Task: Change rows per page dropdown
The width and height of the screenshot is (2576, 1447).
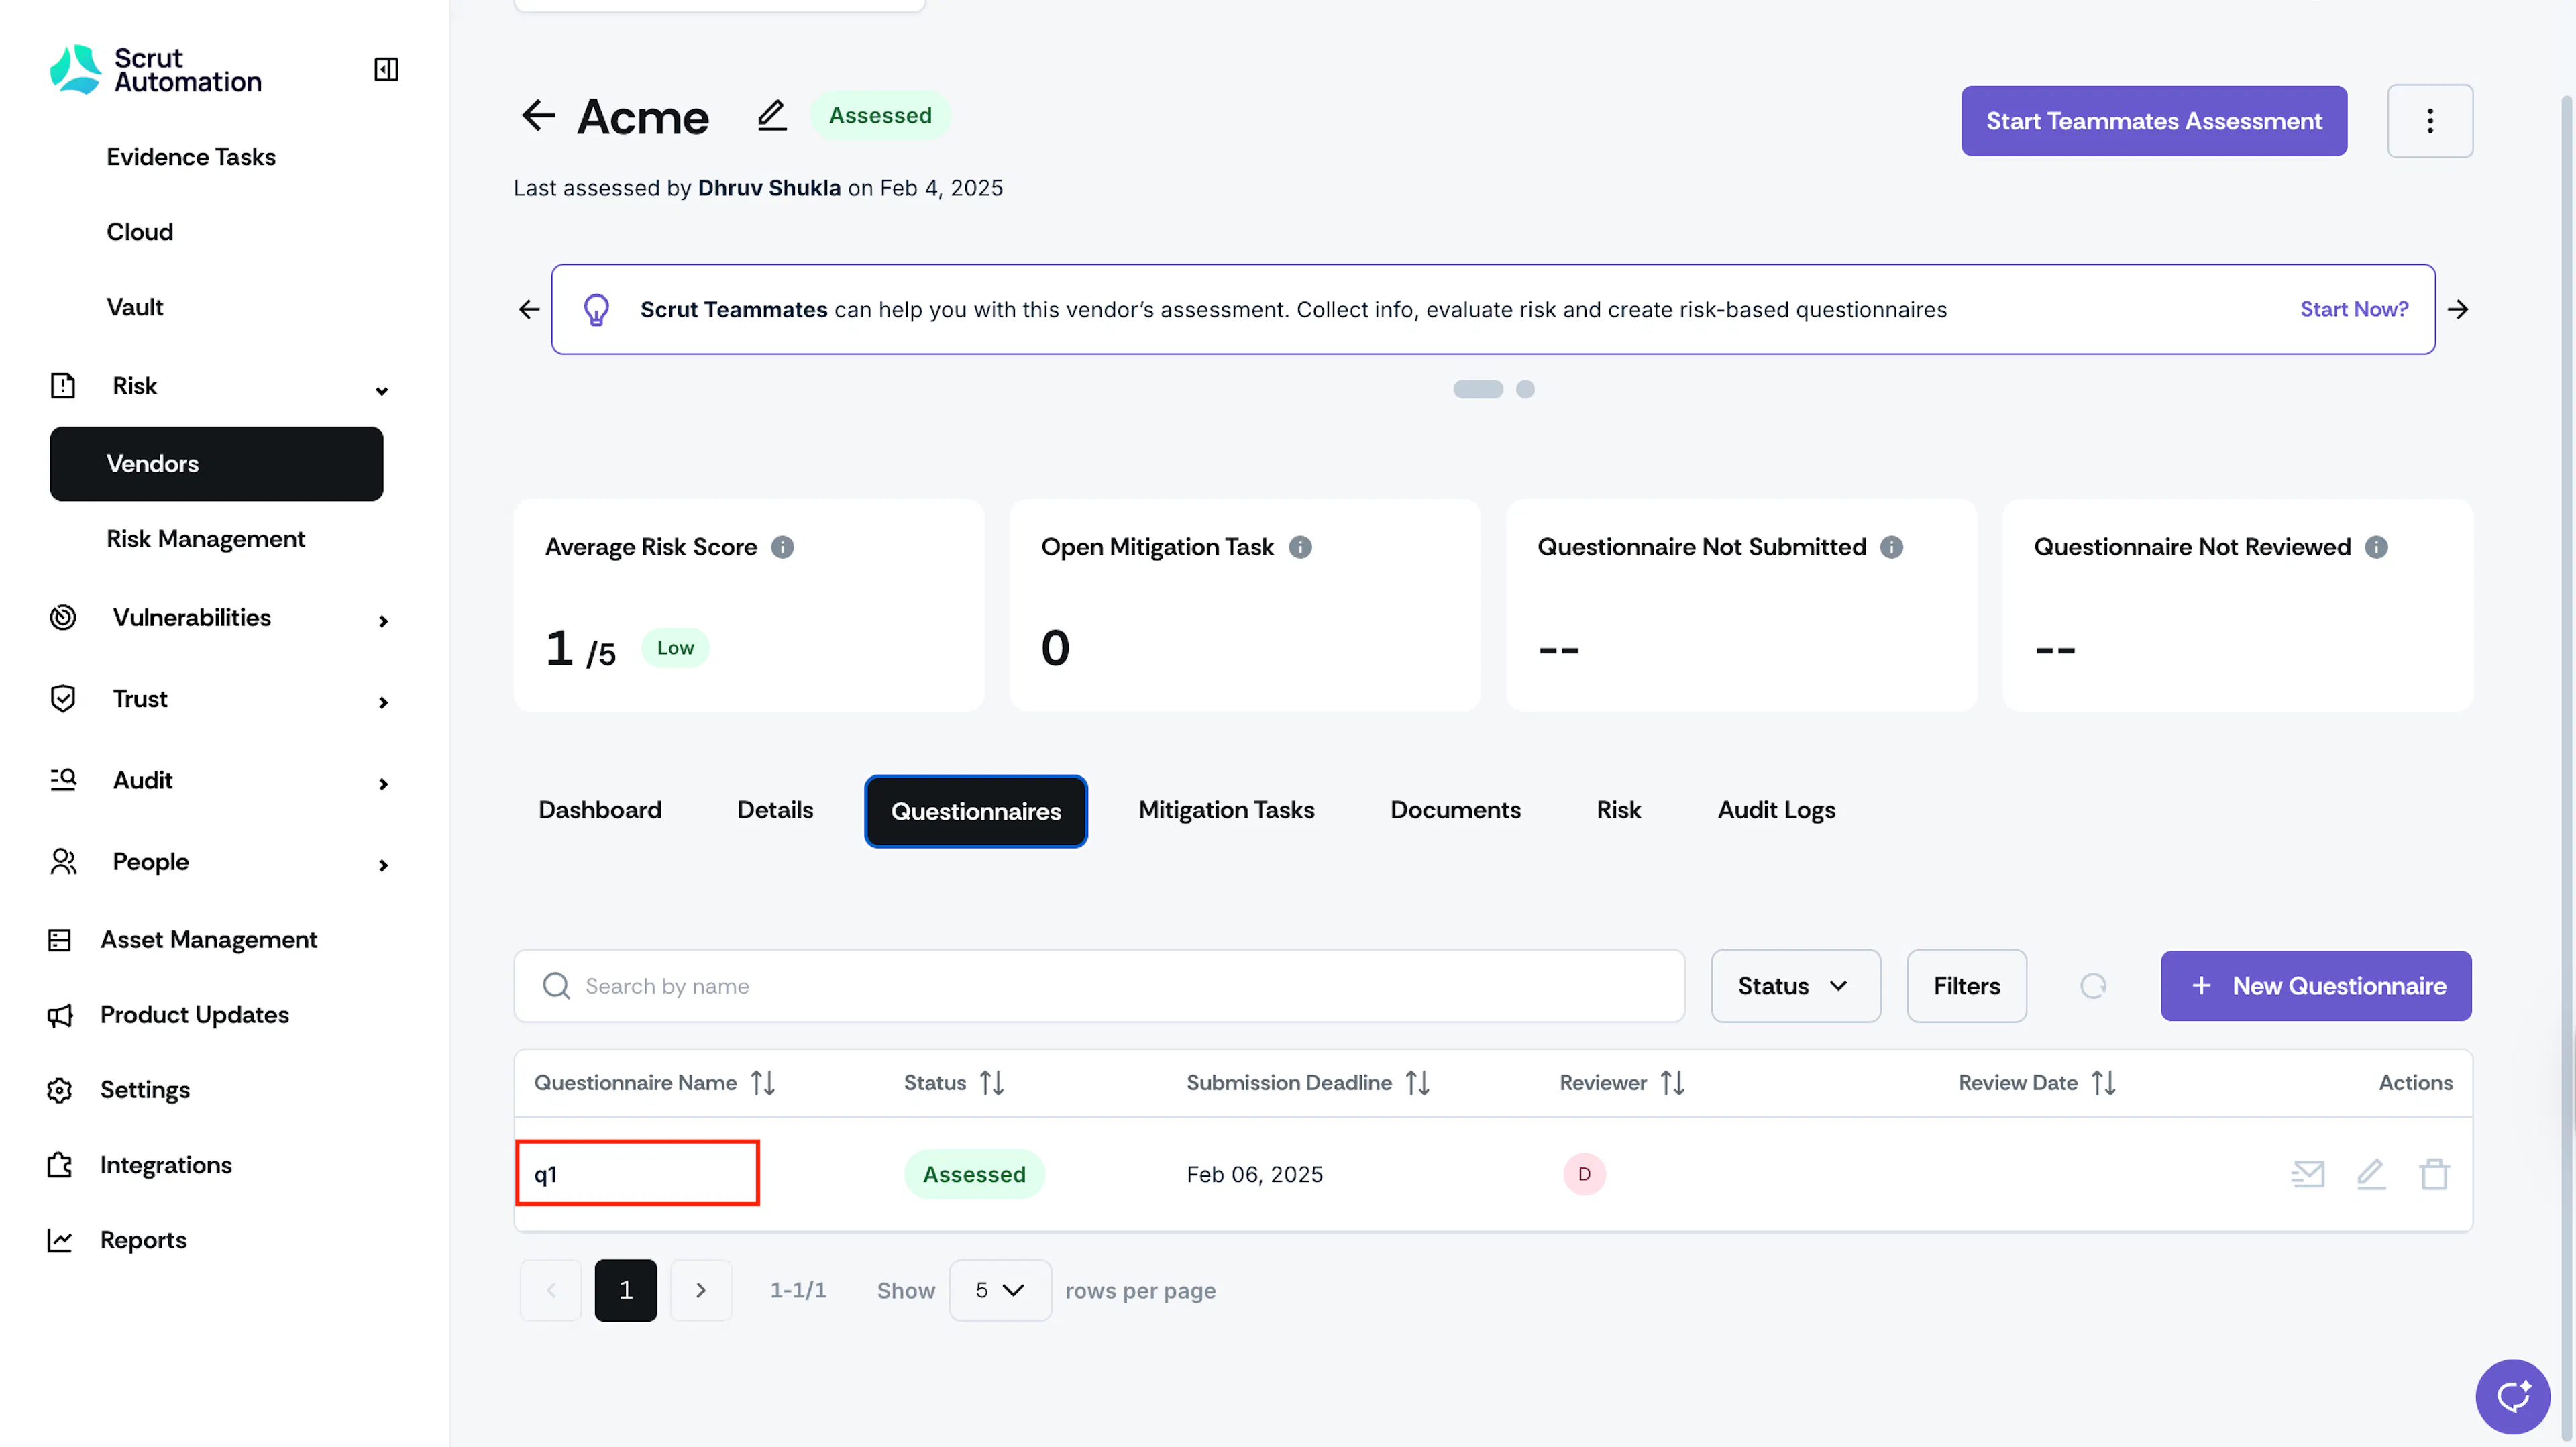Action: coord(999,1290)
